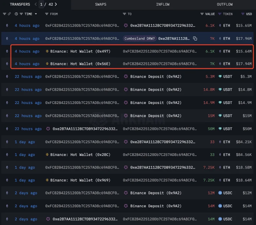Open the filter icon at far left of header
The height and width of the screenshot is (225, 256).
pos(5,14)
